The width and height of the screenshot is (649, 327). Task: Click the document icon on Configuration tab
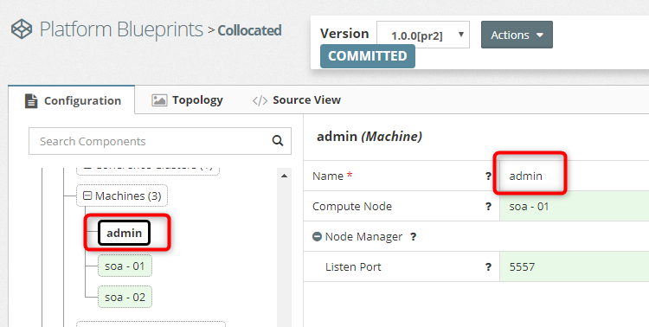[x=31, y=100]
